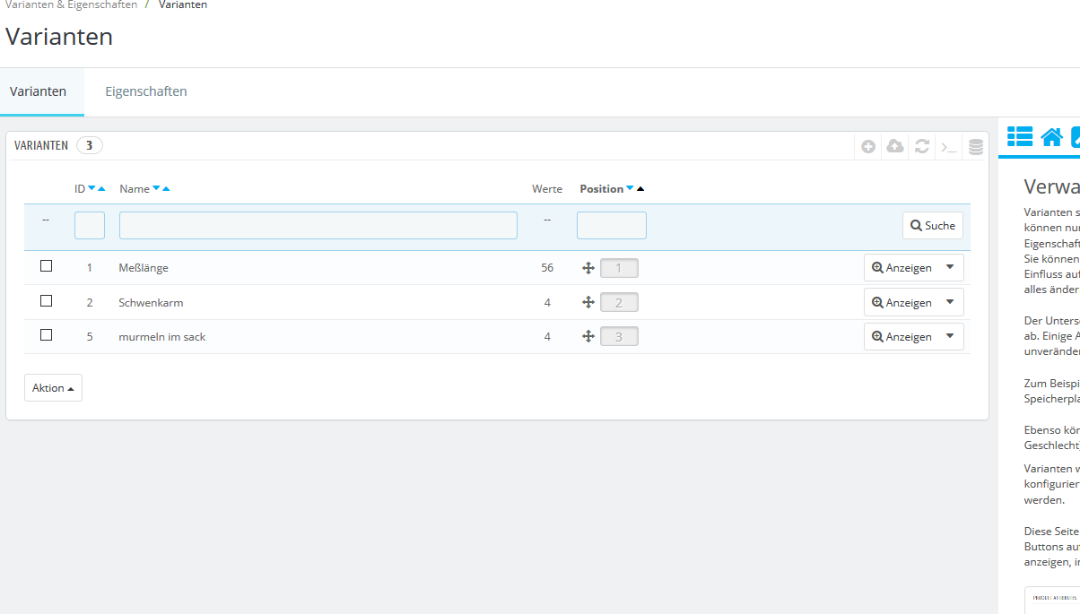Click Anzeigen for Meßlänge
Image resolution: width=1080 pixels, height=614 pixels.
[902, 267]
